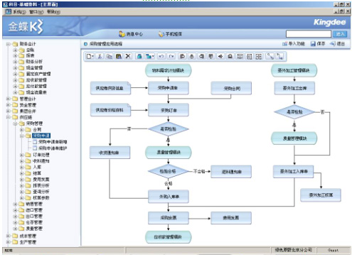Open the 窗口 menu
Image resolution: width=352 pixels, height=257 pixels.
tap(36, 12)
